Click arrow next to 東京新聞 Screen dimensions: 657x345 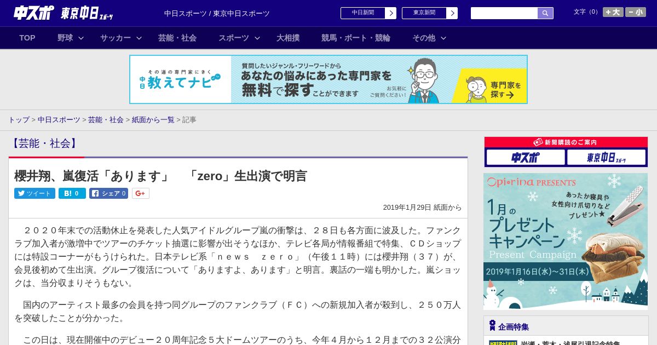point(452,13)
